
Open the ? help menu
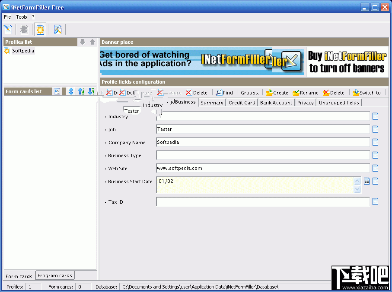33,17
